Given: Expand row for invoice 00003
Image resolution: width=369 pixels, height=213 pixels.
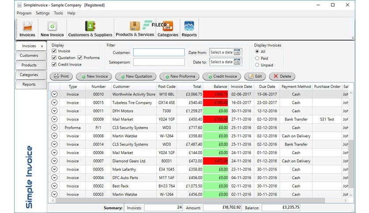Looking at the screenshot, I should coord(54,194).
